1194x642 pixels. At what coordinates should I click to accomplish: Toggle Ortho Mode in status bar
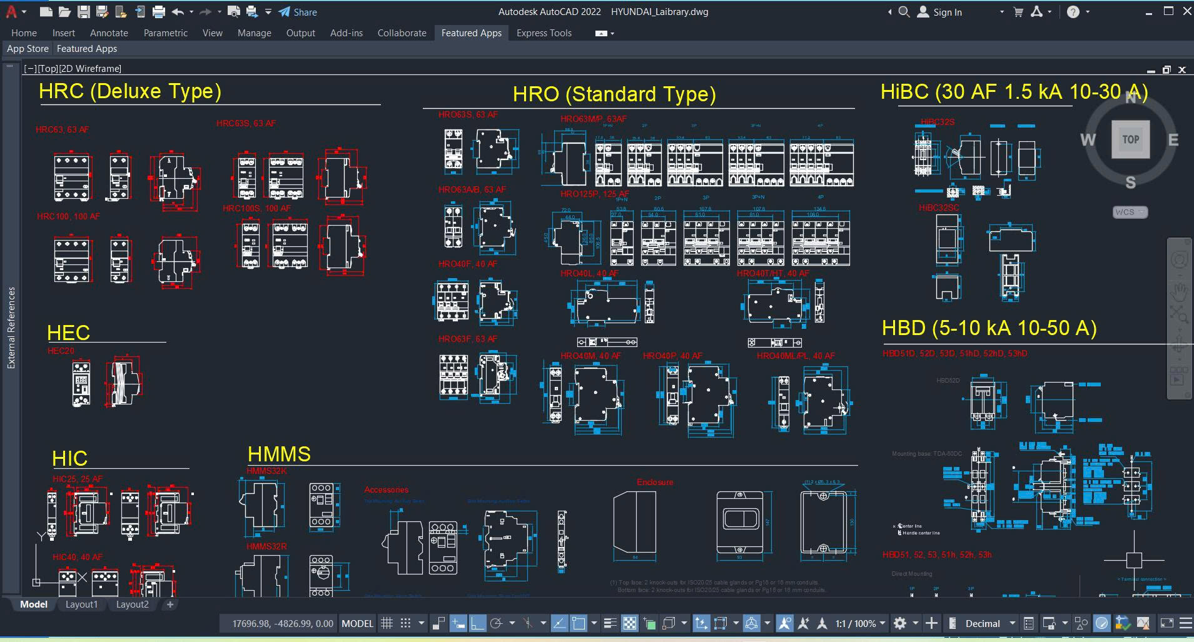[x=477, y=623]
